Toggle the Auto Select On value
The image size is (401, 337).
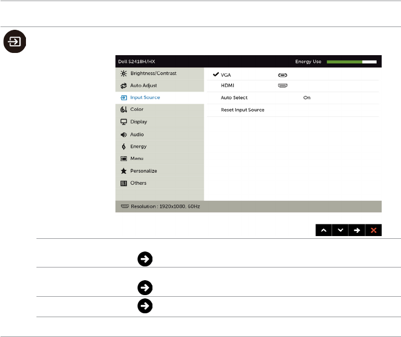(307, 98)
